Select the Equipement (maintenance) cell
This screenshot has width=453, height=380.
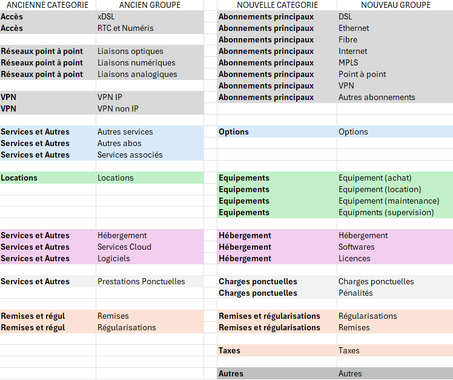pyautogui.click(x=389, y=201)
